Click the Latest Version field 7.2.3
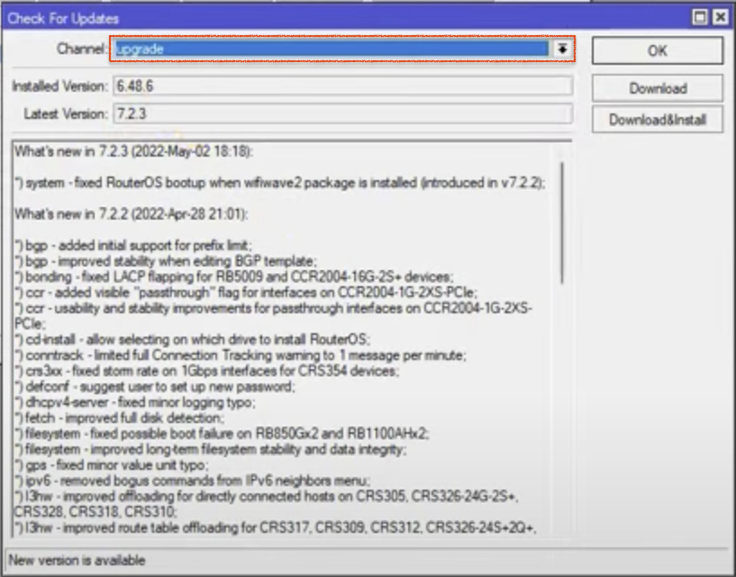Image resolution: width=736 pixels, height=577 pixels. click(x=342, y=114)
